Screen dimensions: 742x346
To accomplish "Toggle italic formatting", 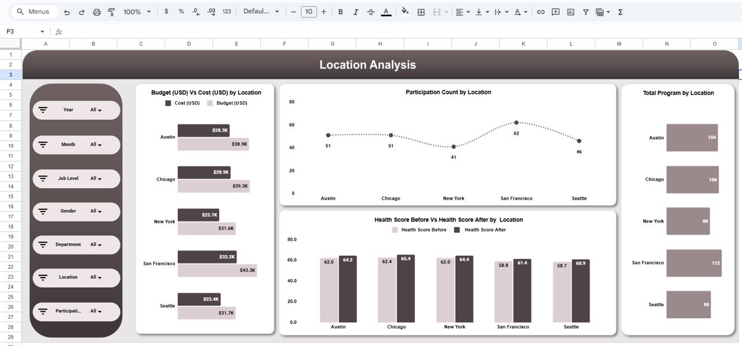I will (355, 11).
